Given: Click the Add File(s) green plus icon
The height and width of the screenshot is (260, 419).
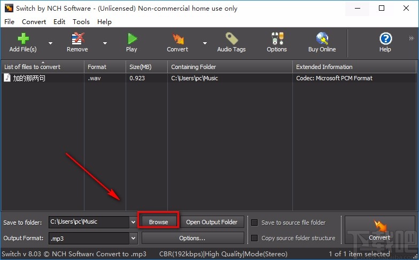Looking at the screenshot, I should tap(24, 39).
